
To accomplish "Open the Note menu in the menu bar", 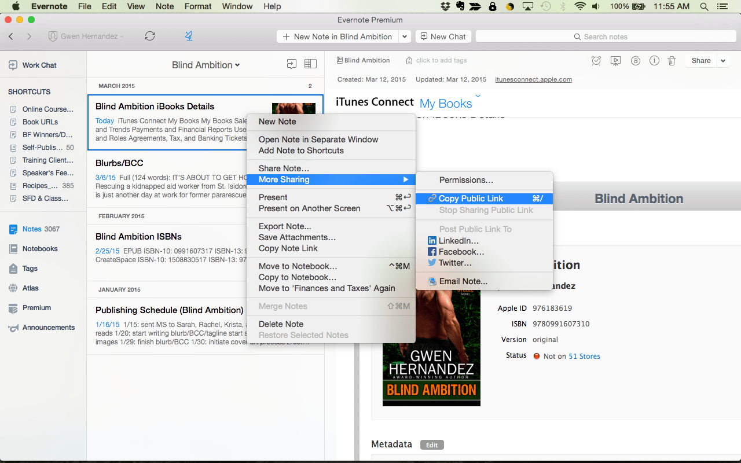I will (x=165, y=6).
